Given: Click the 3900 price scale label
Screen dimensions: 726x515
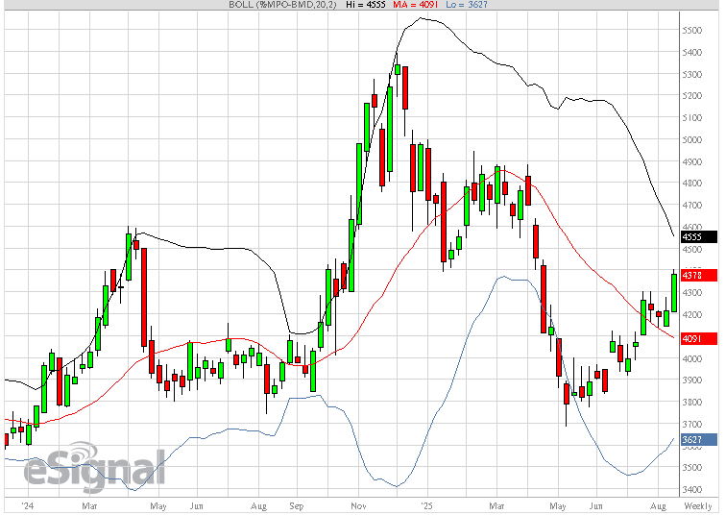Looking at the screenshot, I should [x=692, y=380].
